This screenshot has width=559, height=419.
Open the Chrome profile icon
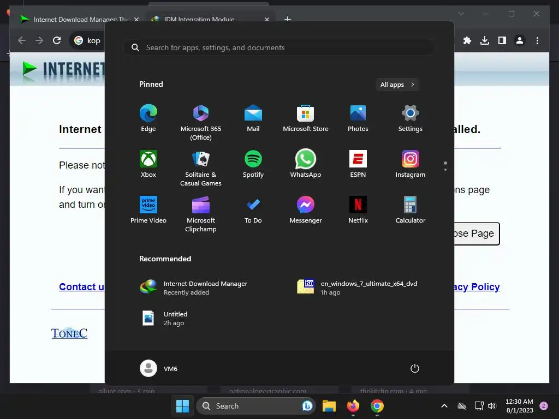(520, 40)
